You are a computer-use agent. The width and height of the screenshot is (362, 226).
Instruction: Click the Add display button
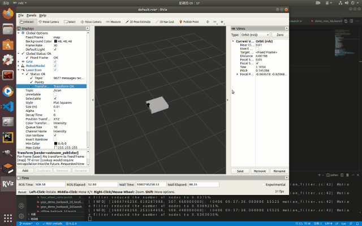pos(27,169)
